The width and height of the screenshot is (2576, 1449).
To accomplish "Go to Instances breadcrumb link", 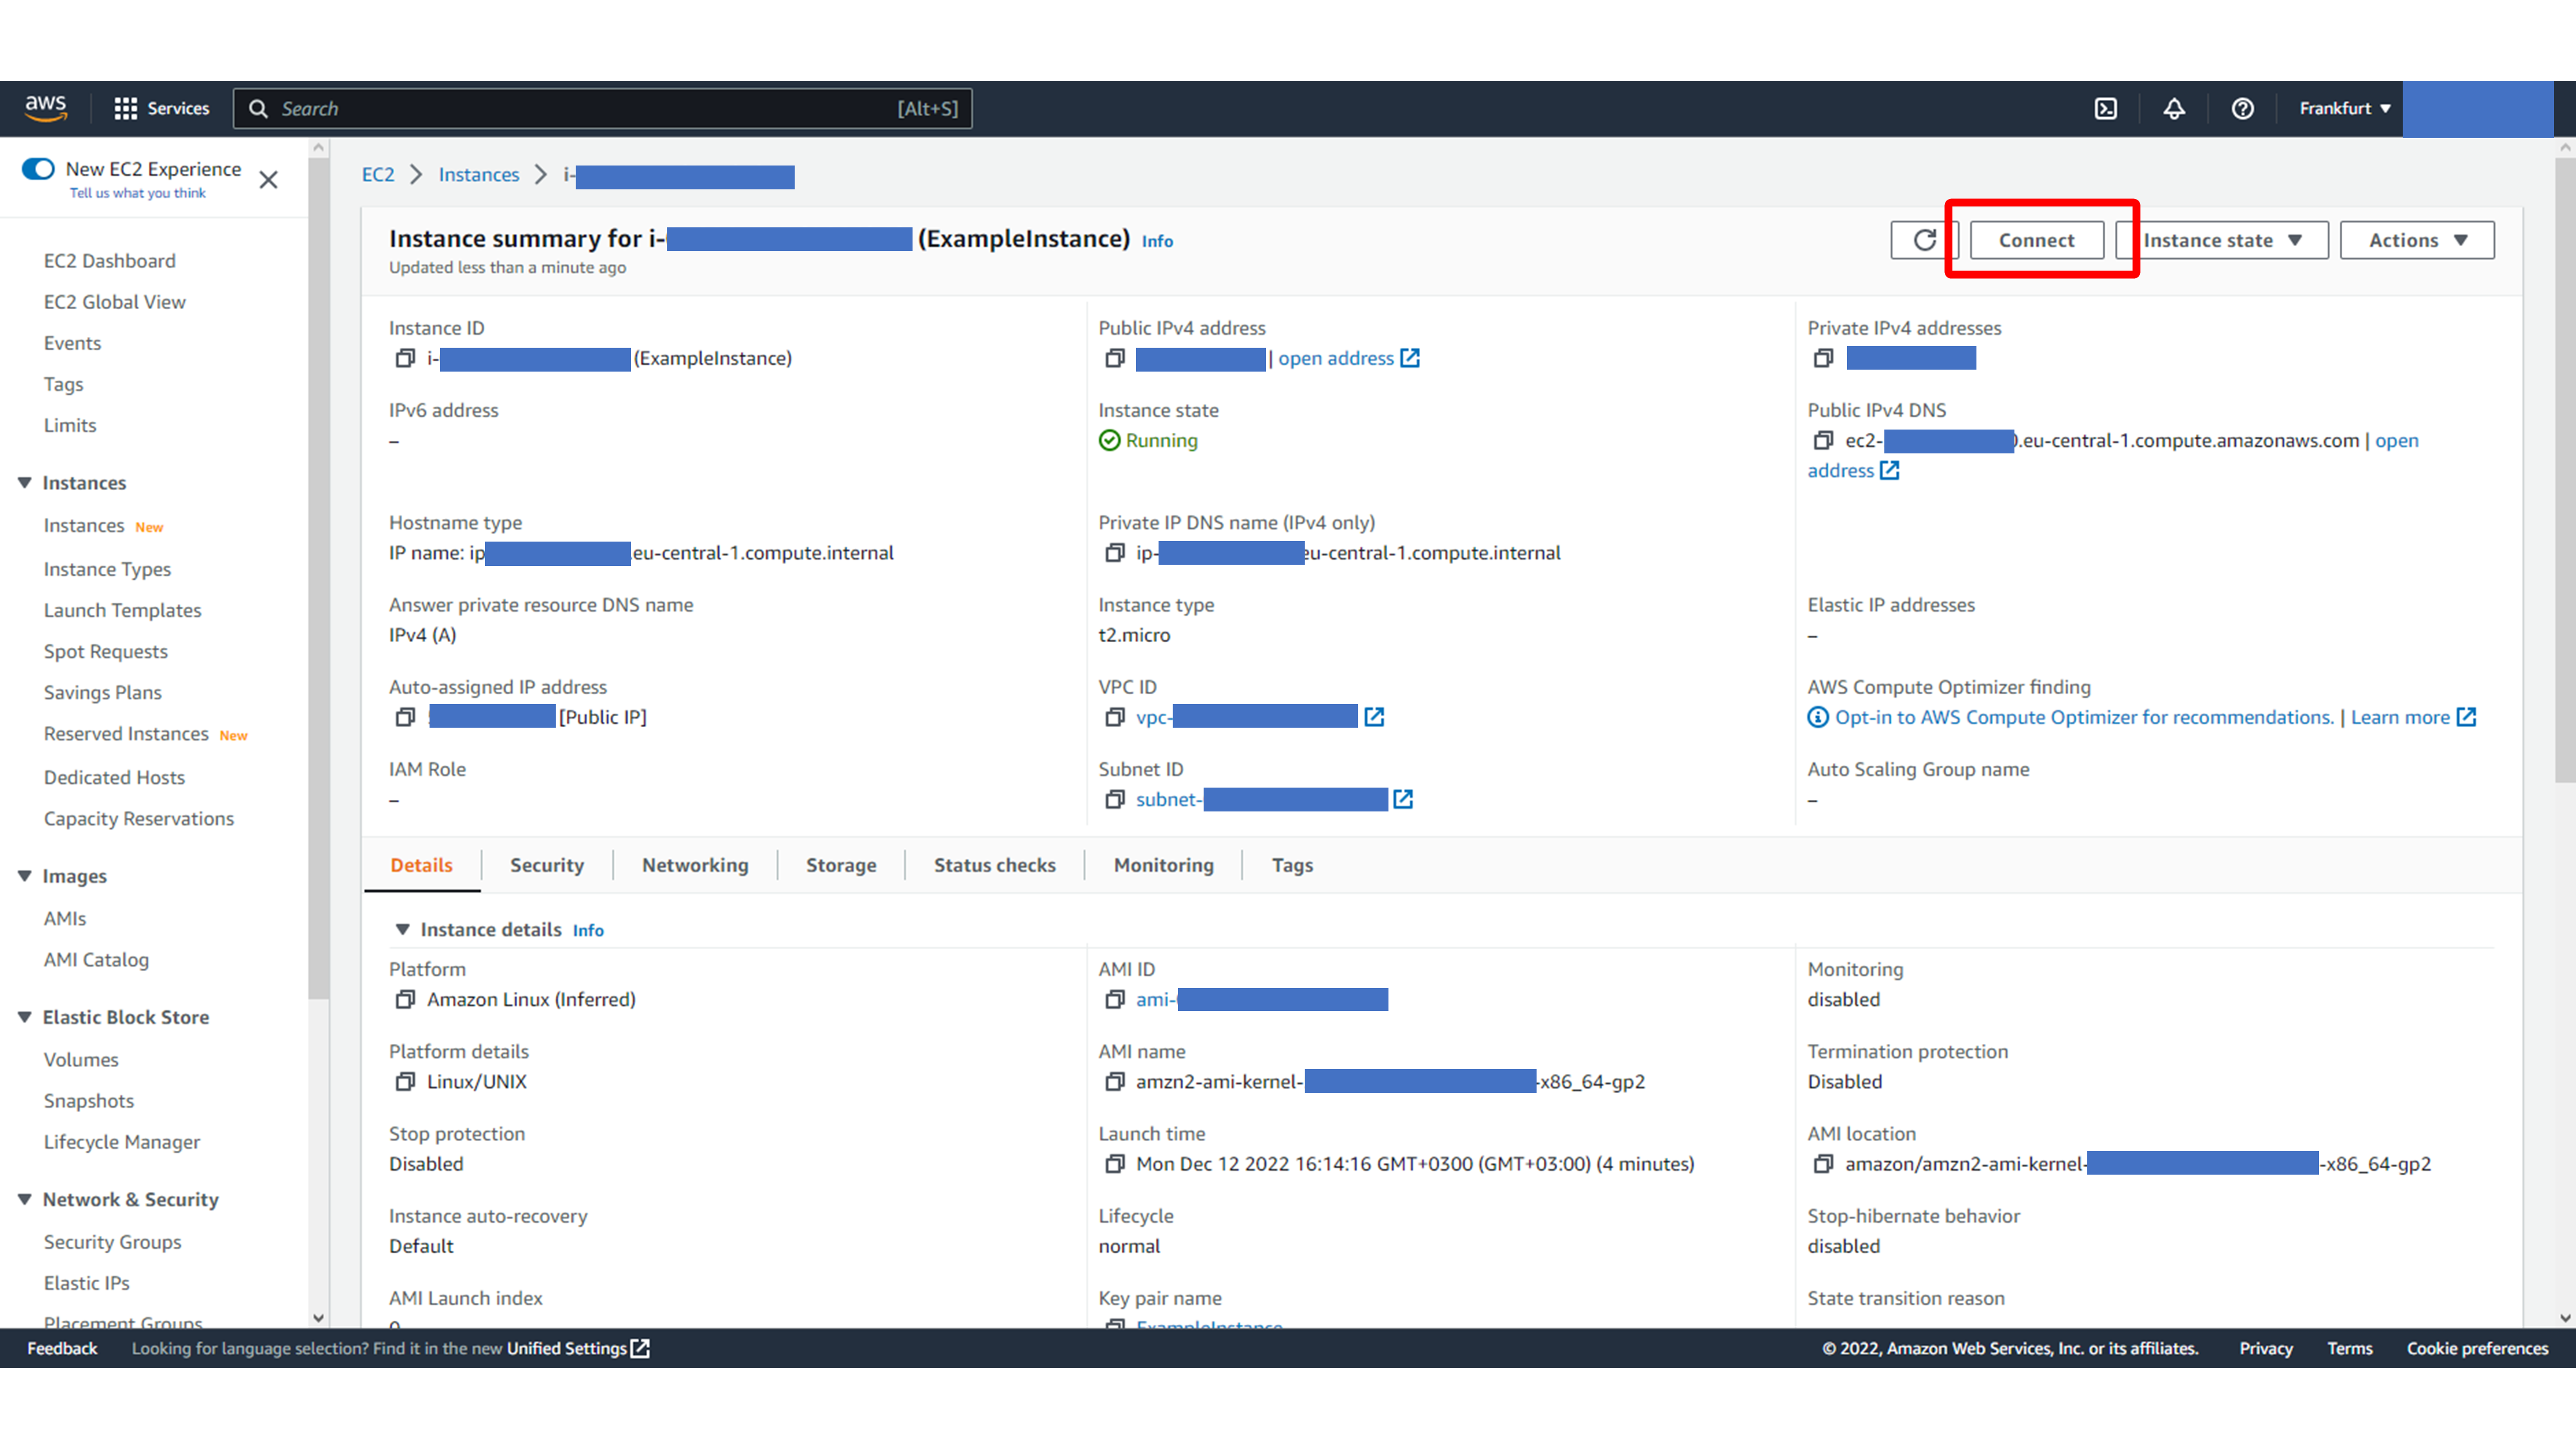I will coord(479,174).
